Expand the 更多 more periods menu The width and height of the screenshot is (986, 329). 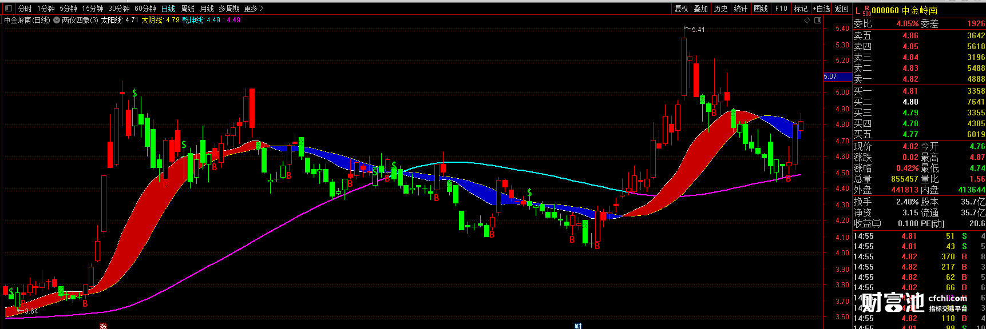tap(254, 9)
